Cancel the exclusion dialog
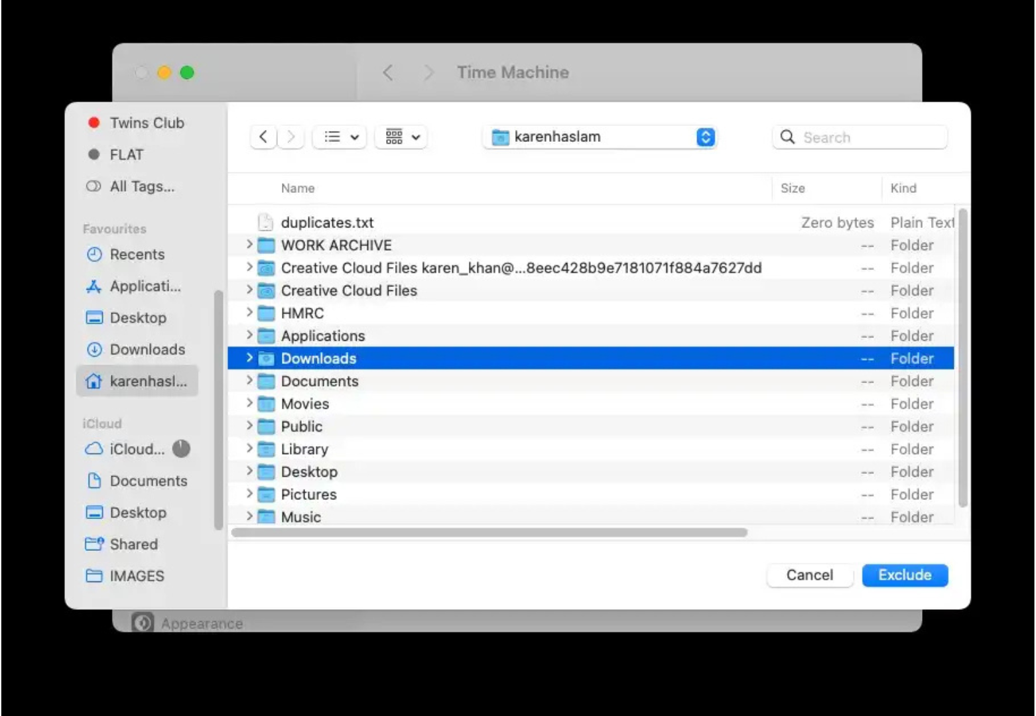The image size is (1036, 716). (810, 575)
